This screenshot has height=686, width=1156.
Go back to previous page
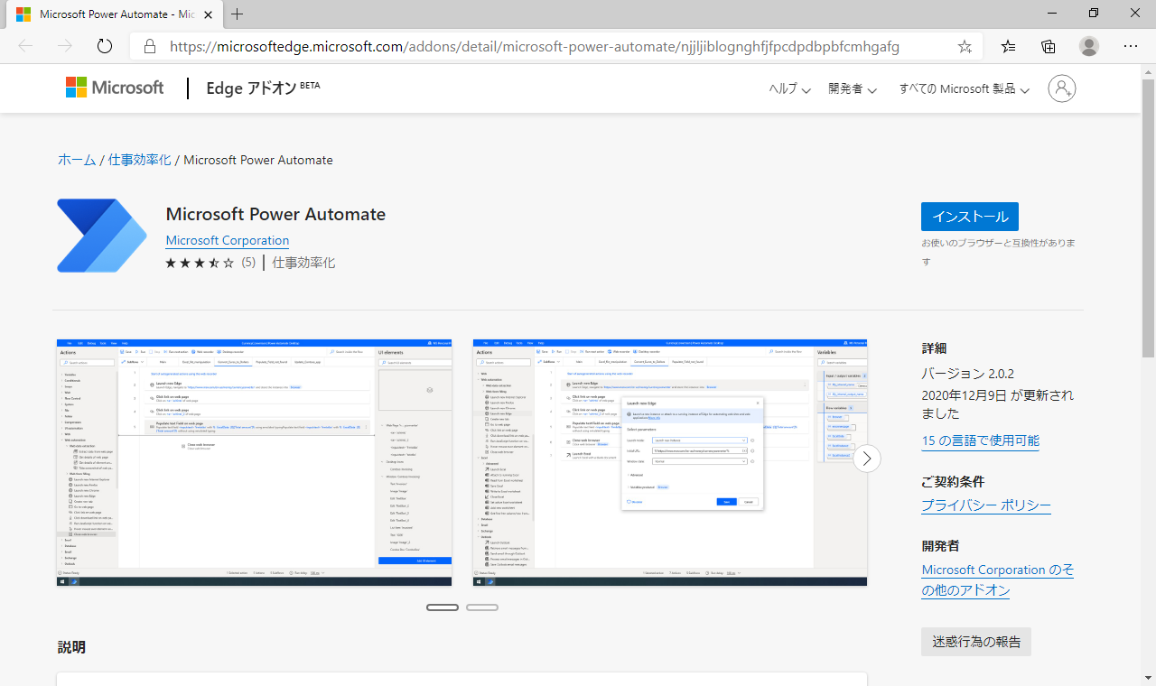pos(25,46)
